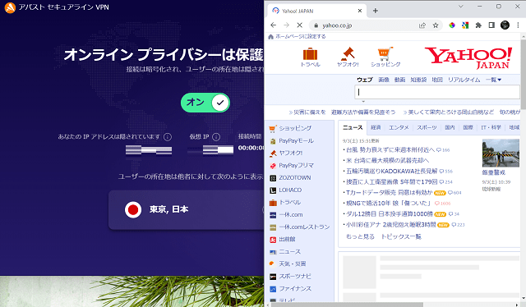Select the ウェブ search tab
The width and height of the screenshot is (526, 307).
pos(365,80)
